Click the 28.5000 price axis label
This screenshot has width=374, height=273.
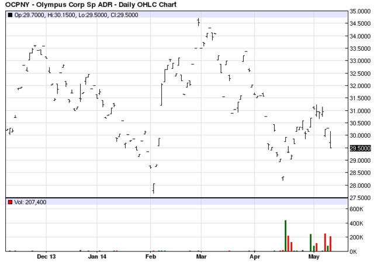click(x=360, y=173)
